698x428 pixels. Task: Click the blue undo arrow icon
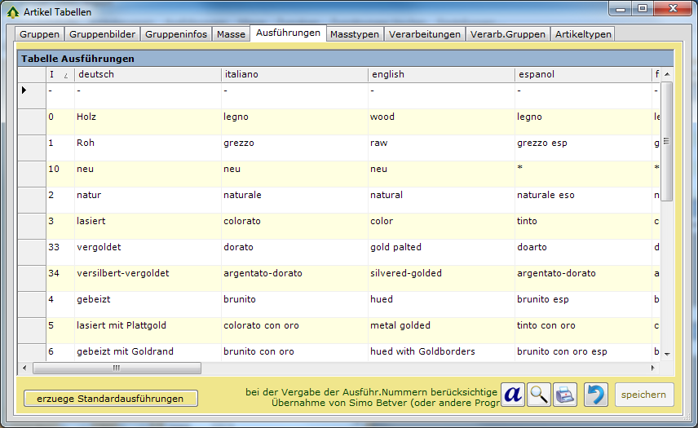click(595, 395)
